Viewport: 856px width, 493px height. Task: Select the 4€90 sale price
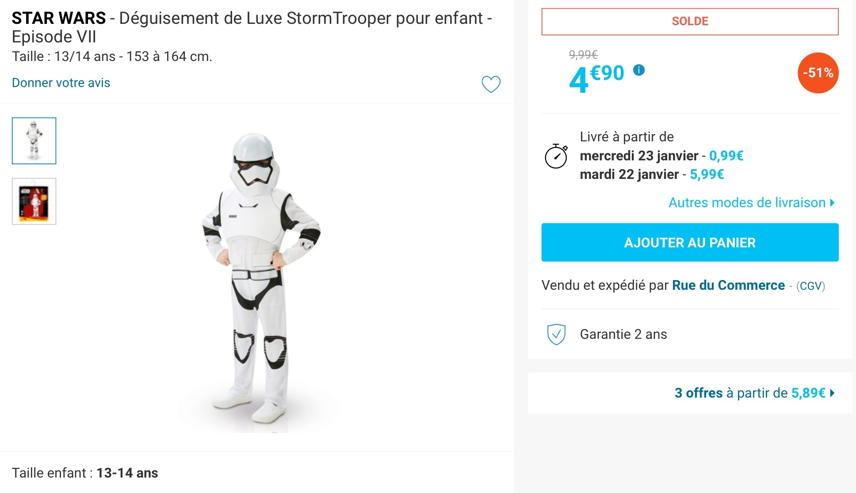596,77
